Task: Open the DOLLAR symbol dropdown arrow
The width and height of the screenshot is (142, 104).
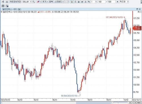Action: pyautogui.click(x=31, y=2)
